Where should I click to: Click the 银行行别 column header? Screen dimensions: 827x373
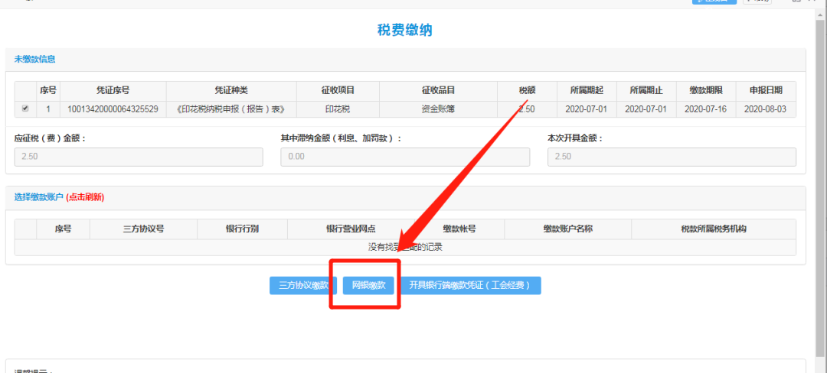(242, 229)
